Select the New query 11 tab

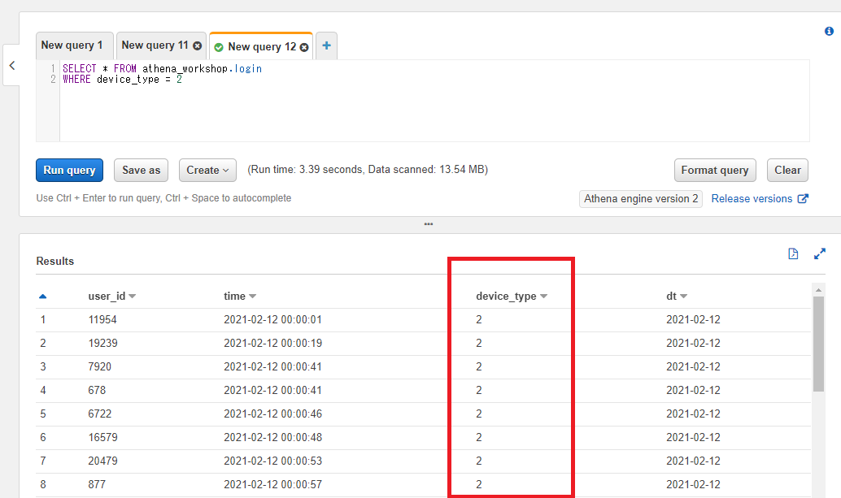point(155,45)
